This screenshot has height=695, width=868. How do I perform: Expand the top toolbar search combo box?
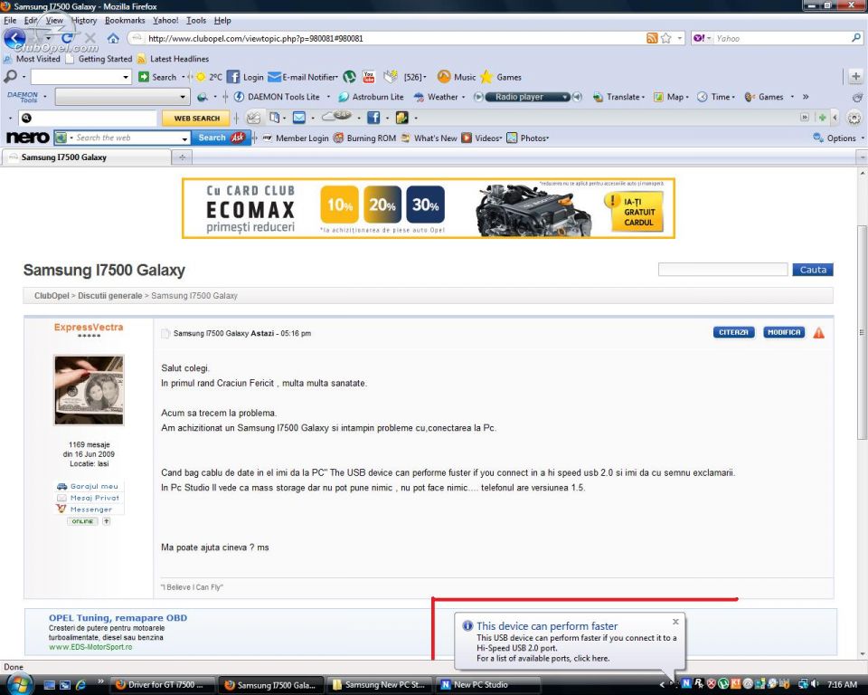click(x=126, y=77)
